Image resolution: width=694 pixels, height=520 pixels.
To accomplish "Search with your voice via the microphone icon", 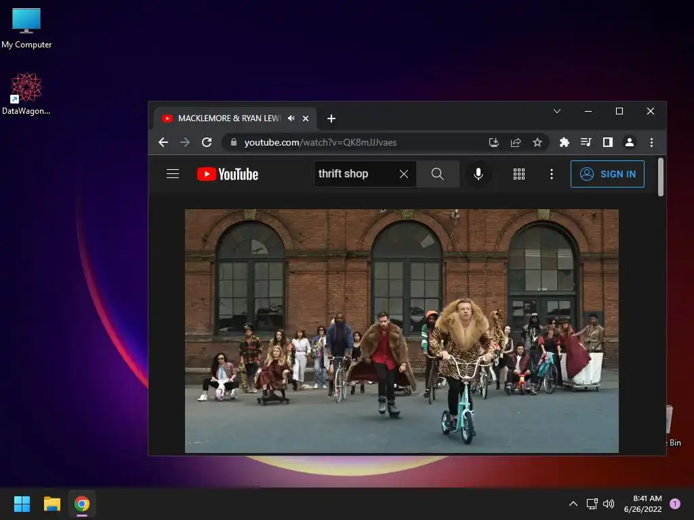I will click(x=478, y=174).
